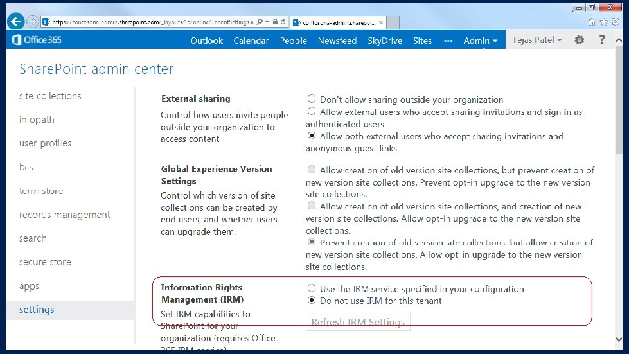The image size is (629, 354).
Task: Select Allow external users who accept sharing invitations
Action: pos(312,111)
